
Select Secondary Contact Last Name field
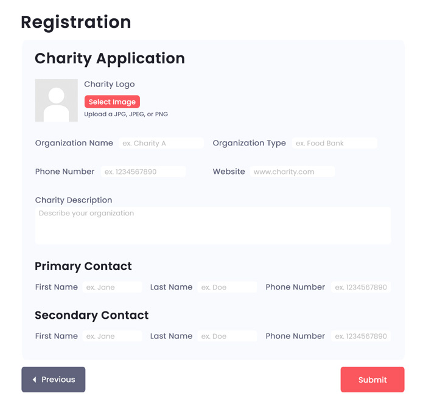click(x=227, y=336)
